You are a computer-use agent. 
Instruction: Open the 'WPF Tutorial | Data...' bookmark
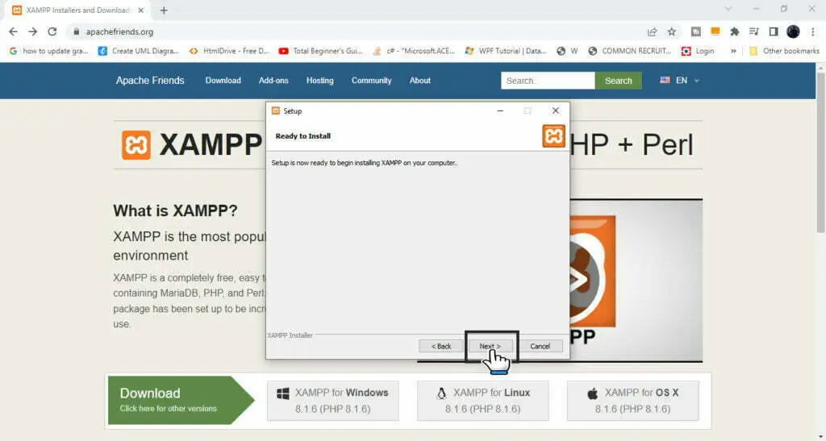[506, 51]
